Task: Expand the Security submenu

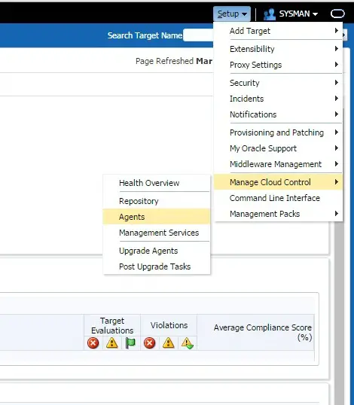Action: [x=278, y=83]
